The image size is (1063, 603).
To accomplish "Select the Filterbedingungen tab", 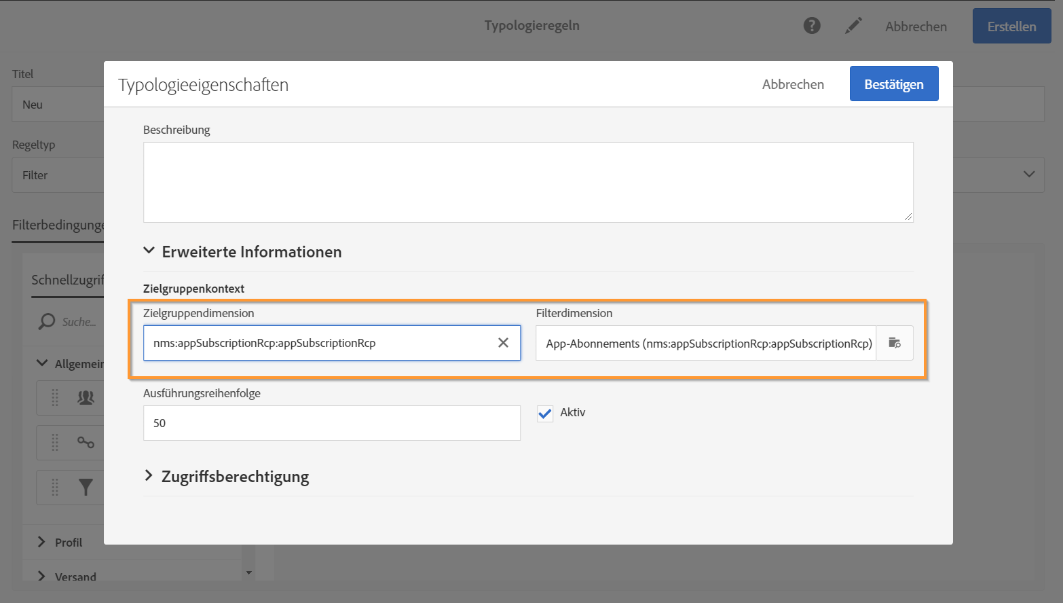I will tap(58, 225).
